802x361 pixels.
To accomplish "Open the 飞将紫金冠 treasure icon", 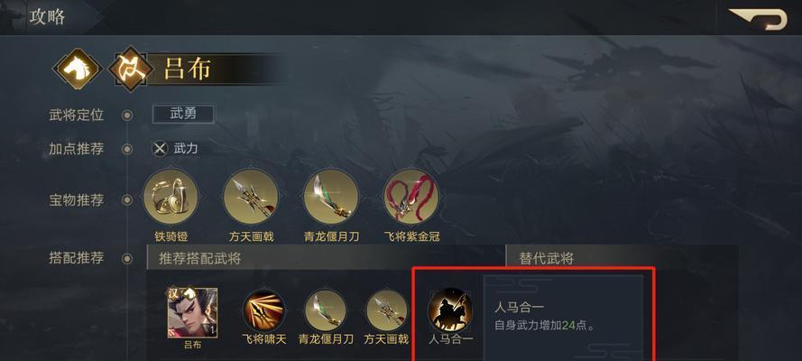I will [x=411, y=197].
